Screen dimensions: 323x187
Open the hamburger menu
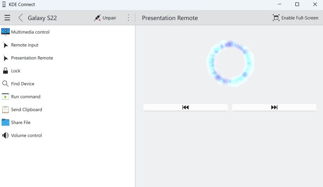(x=7, y=18)
